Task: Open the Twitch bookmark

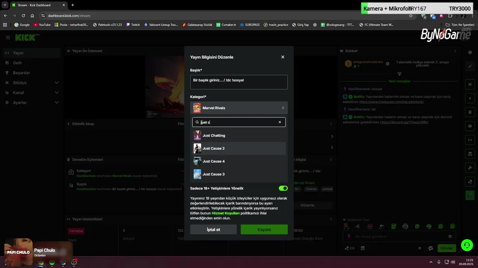Action: click(133, 25)
